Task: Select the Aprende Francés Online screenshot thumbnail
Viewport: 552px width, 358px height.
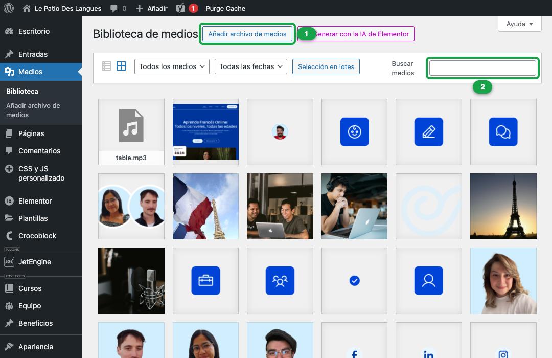Action: pyautogui.click(x=205, y=132)
